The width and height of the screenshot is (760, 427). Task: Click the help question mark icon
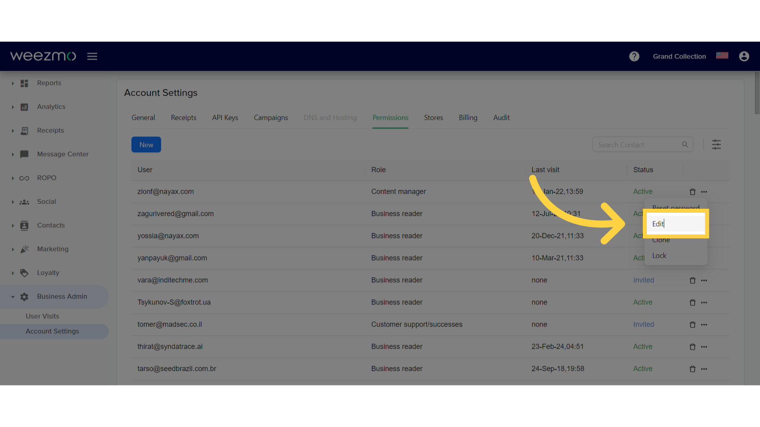click(635, 56)
